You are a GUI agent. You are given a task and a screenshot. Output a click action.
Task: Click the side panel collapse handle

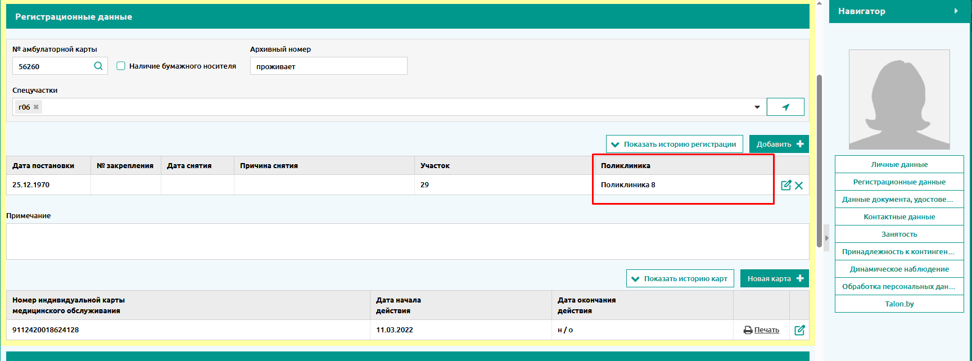[826, 238]
